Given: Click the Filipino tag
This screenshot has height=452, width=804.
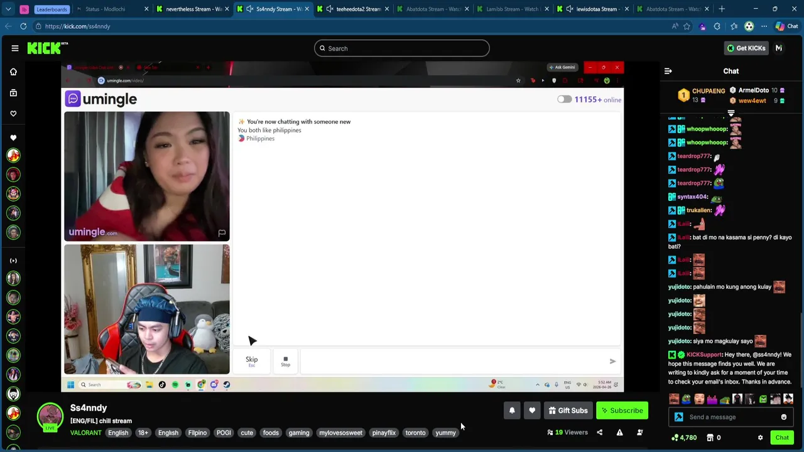Looking at the screenshot, I should tap(197, 433).
